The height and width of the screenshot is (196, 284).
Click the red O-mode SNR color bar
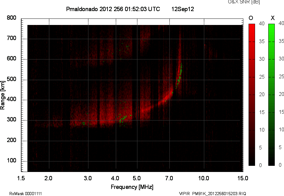pyautogui.click(x=252, y=95)
